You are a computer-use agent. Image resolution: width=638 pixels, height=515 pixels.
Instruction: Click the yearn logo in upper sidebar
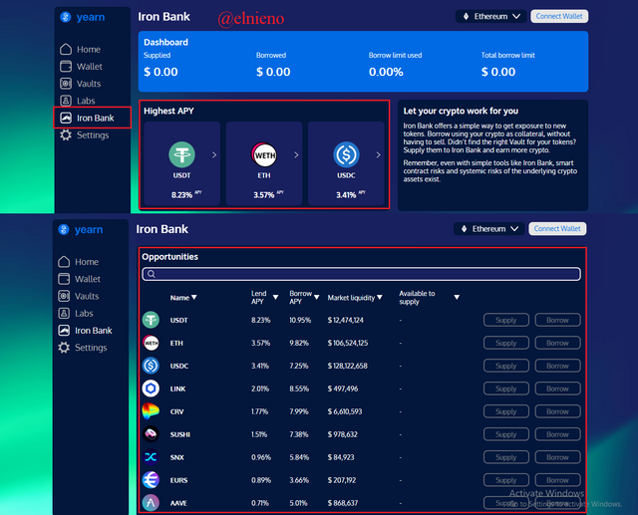coord(82,17)
